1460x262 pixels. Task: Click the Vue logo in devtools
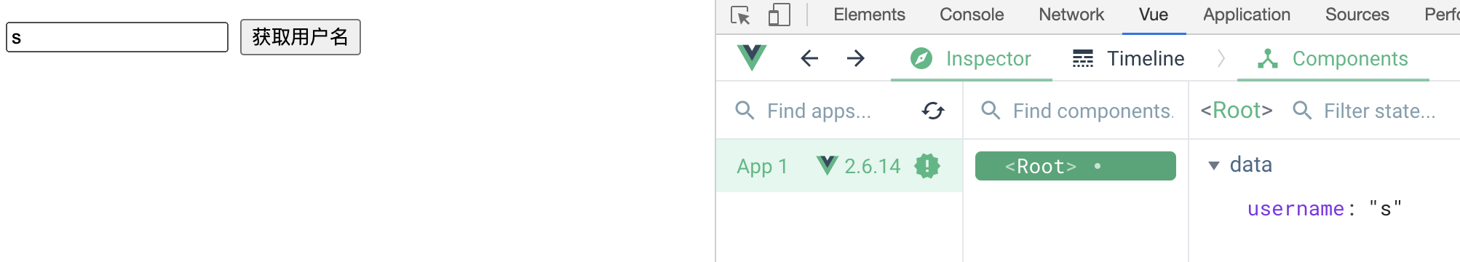[x=752, y=57]
